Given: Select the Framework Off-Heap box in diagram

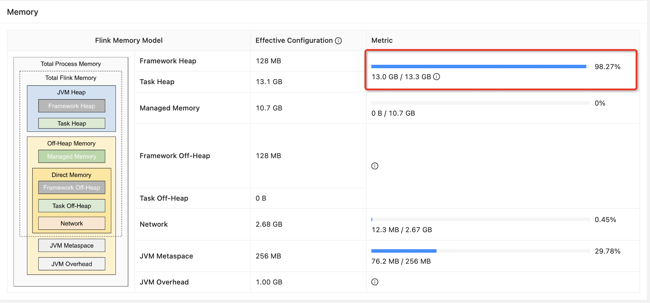Looking at the screenshot, I should 72,188.
